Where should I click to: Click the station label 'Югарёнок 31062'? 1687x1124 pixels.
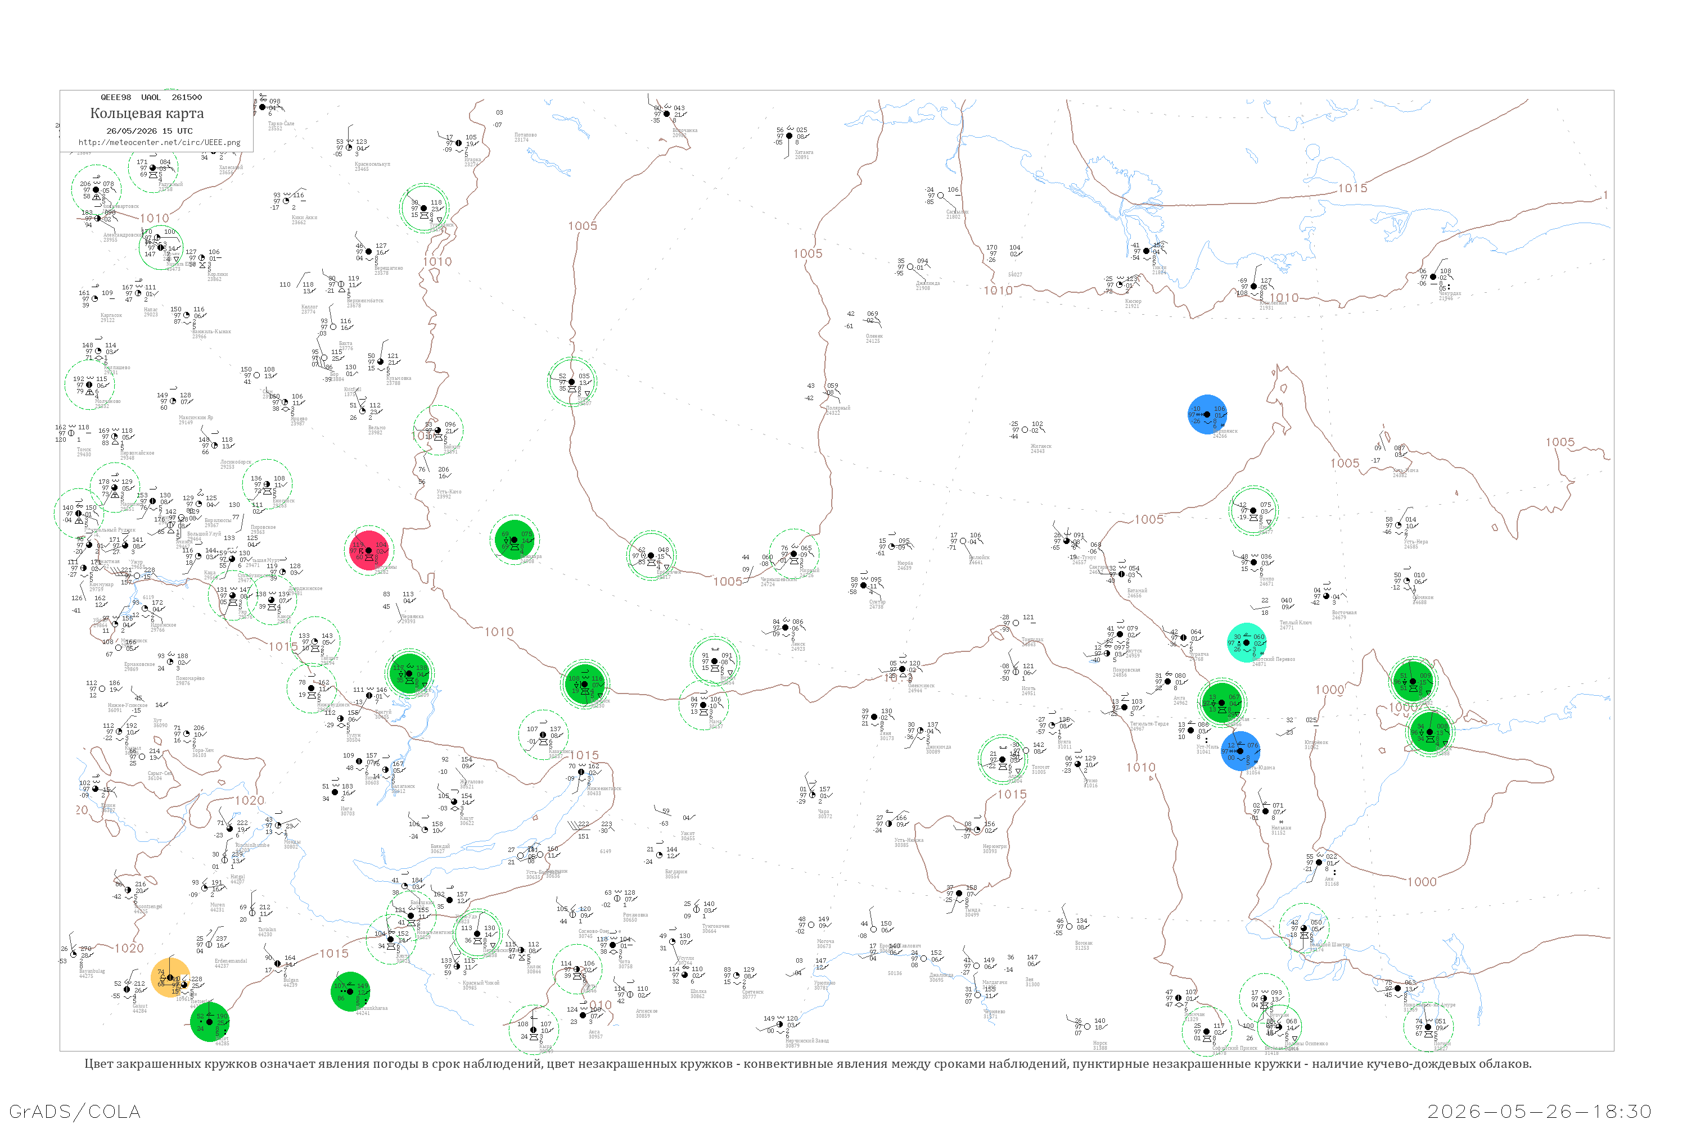click(1316, 745)
